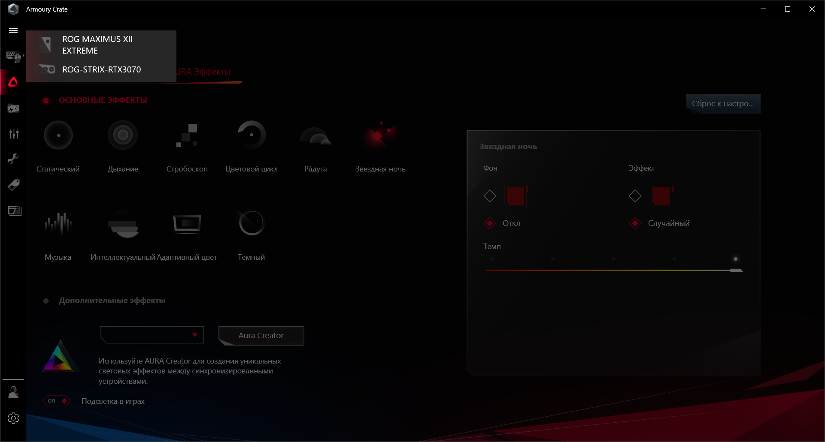Switch to the AURA Эффекты tab
The height and width of the screenshot is (442, 825).
pos(203,72)
